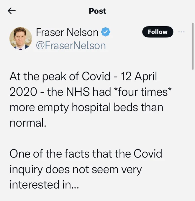
Task: Click the word "normal." ending first paragraph
Action: pos(28,123)
